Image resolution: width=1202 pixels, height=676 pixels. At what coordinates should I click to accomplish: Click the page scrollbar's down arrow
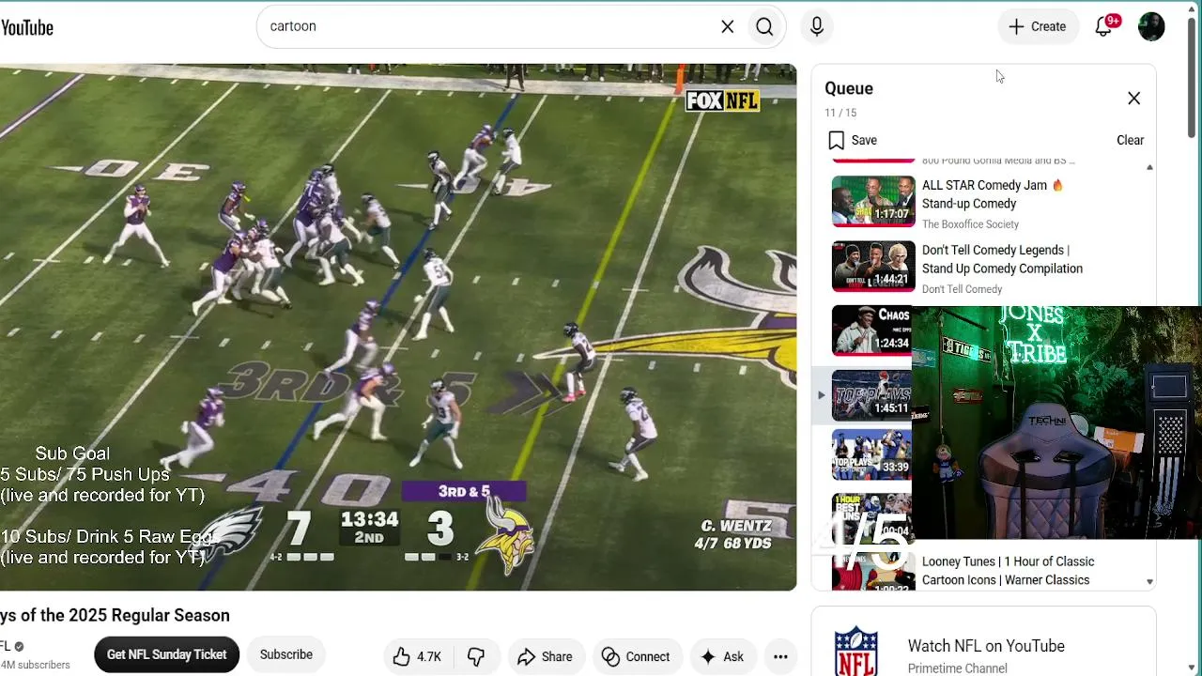point(1193,668)
